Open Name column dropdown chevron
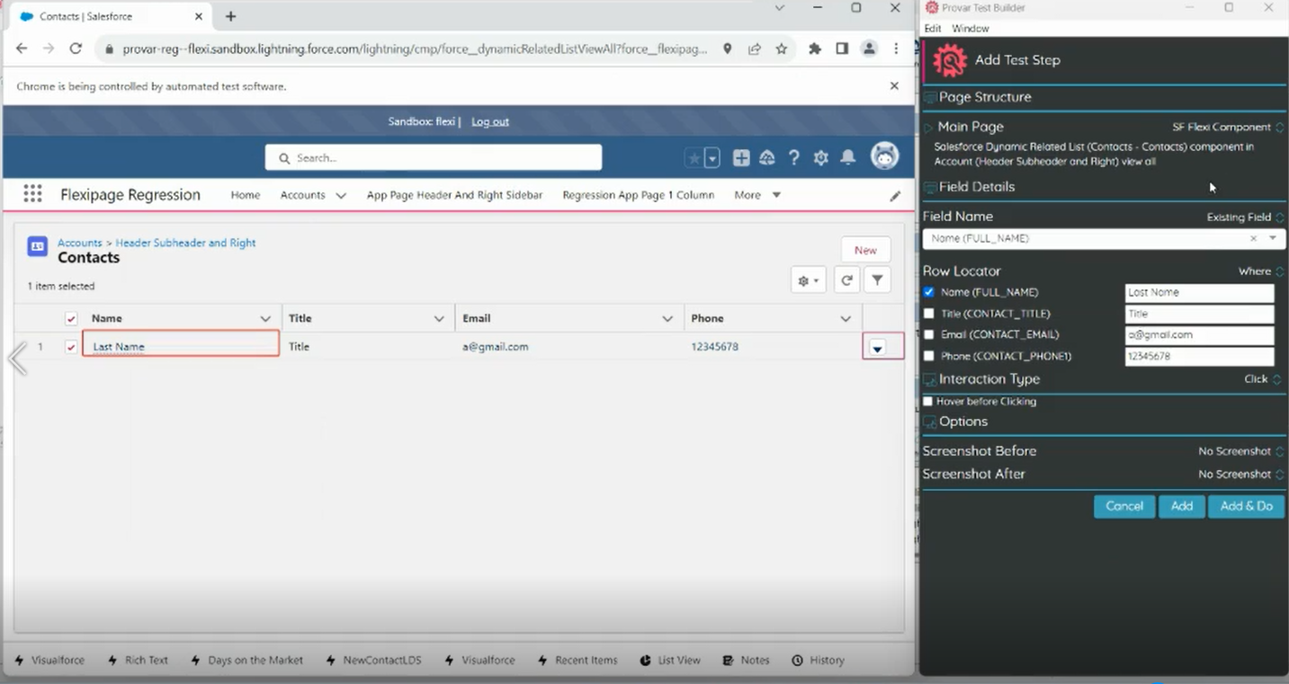This screenshot has height=684, width=1289. (265, 319)
